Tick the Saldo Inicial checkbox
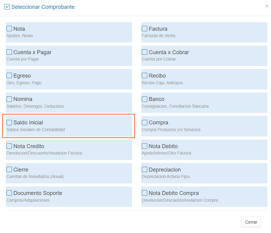 [x=9, y=123]
